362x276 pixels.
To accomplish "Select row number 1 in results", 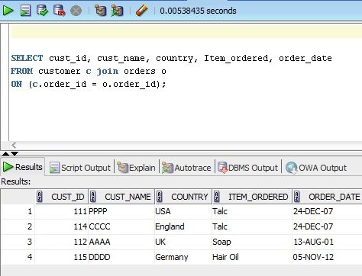I will pyautogui.click(x=18, y=211).
